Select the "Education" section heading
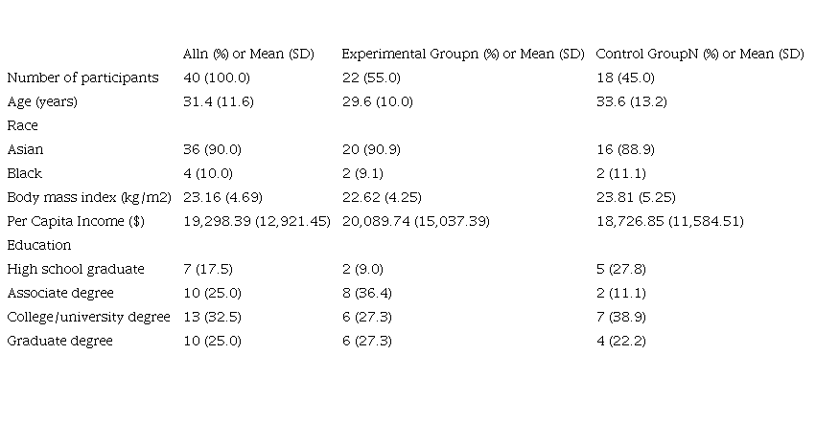 click(x=39, y=245)
